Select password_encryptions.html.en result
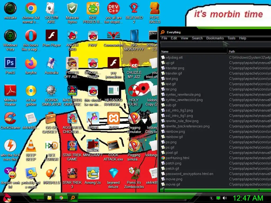The height and width of the screenshot is (203, 271). 215,174
